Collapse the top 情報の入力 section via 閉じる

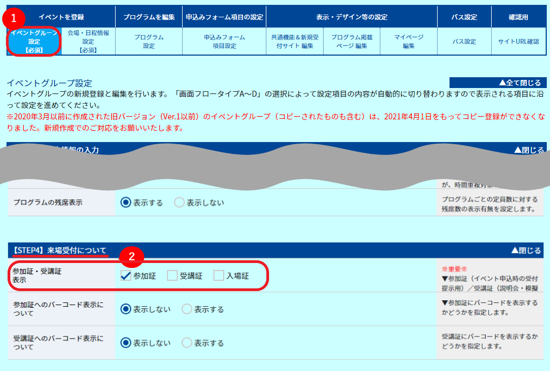pos(529,150)
